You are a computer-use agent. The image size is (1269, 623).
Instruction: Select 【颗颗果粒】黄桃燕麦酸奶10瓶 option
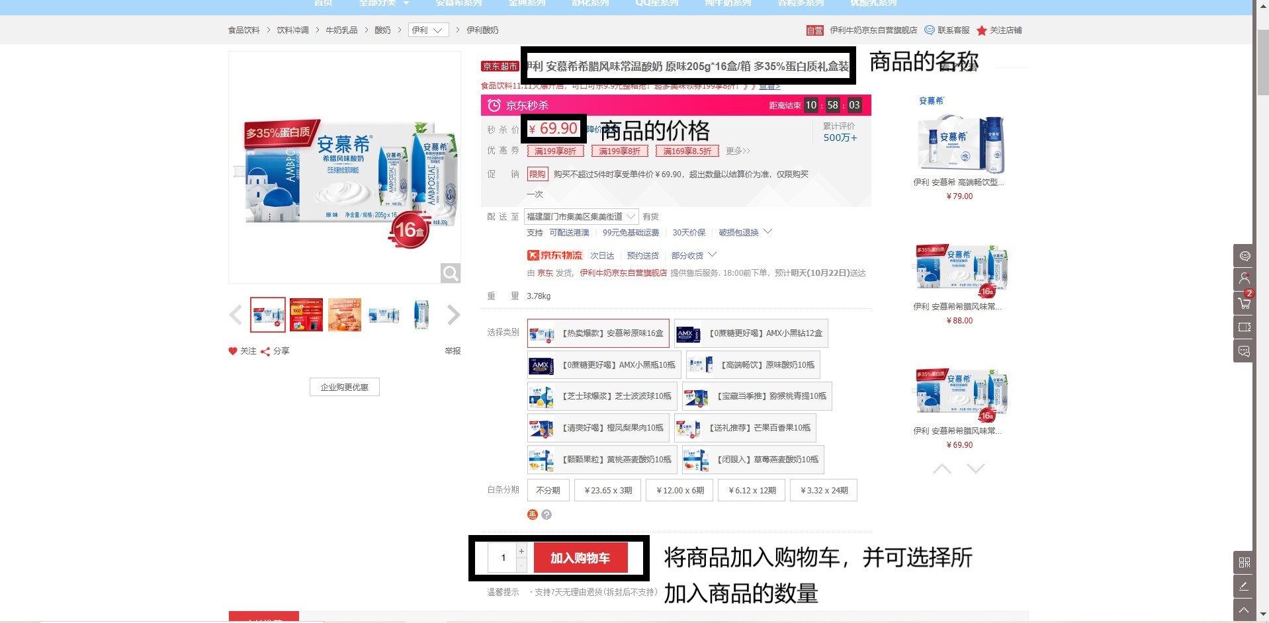tap(602, 460)
